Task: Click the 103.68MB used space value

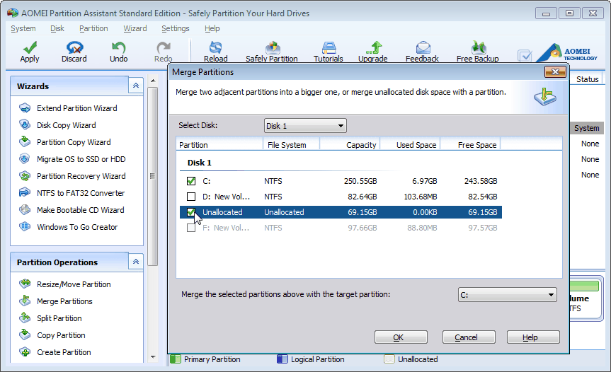Action: pyautogui.click(x=421, y=197)
